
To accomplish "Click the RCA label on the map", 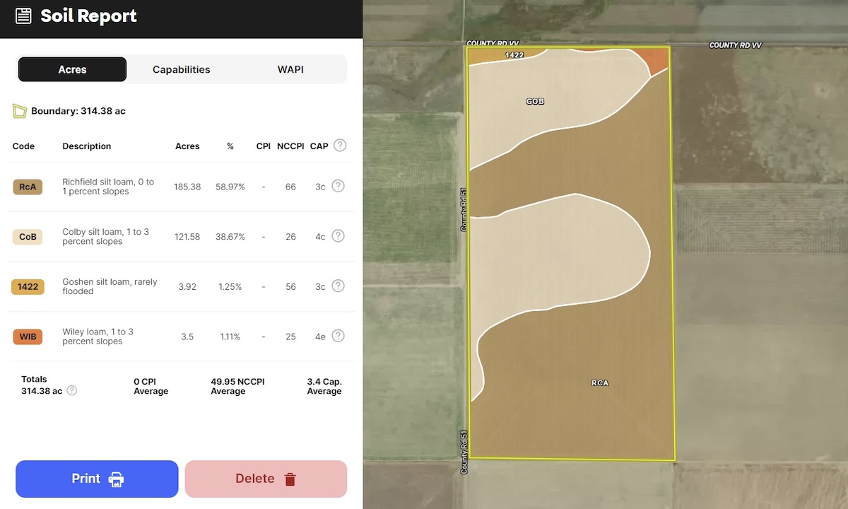I will (x=599, y=382).
